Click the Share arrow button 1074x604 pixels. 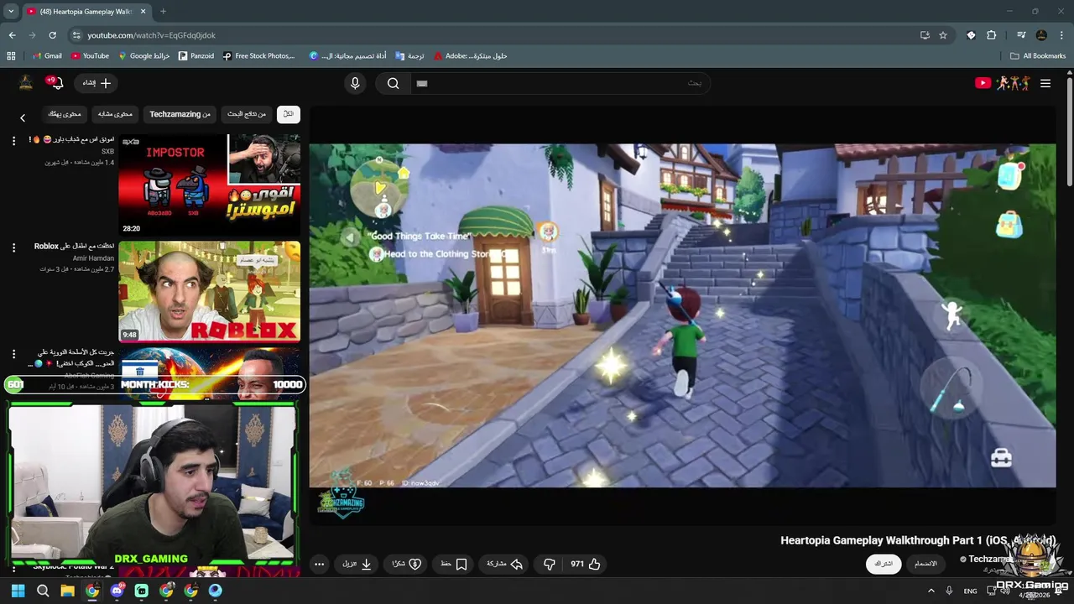point(505,564)
